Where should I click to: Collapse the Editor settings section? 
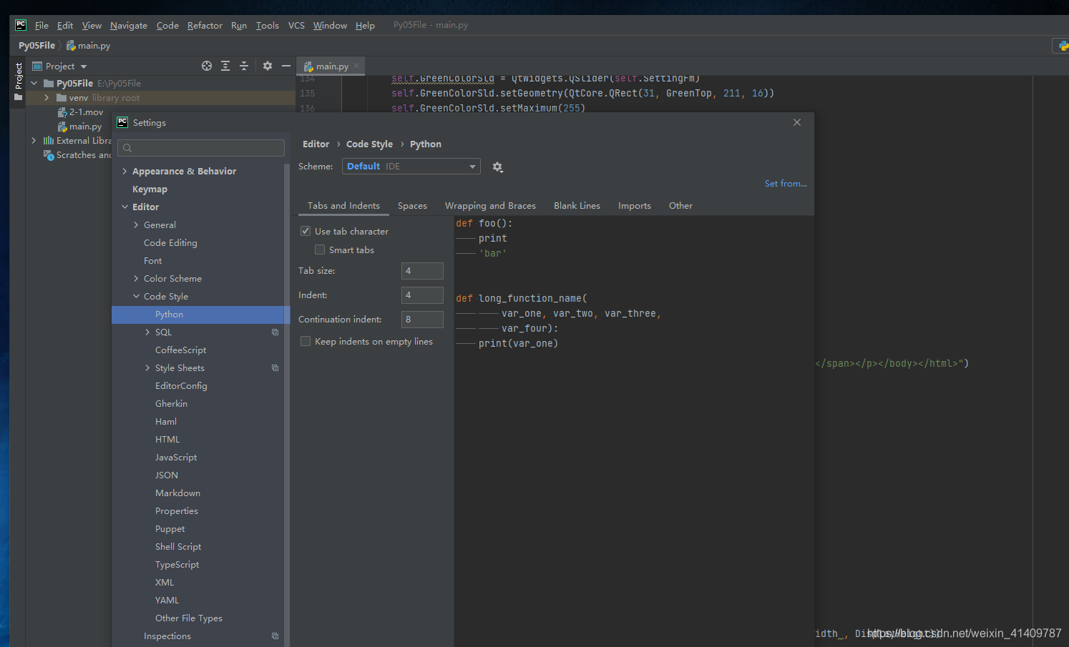click(x=125, y=207)
